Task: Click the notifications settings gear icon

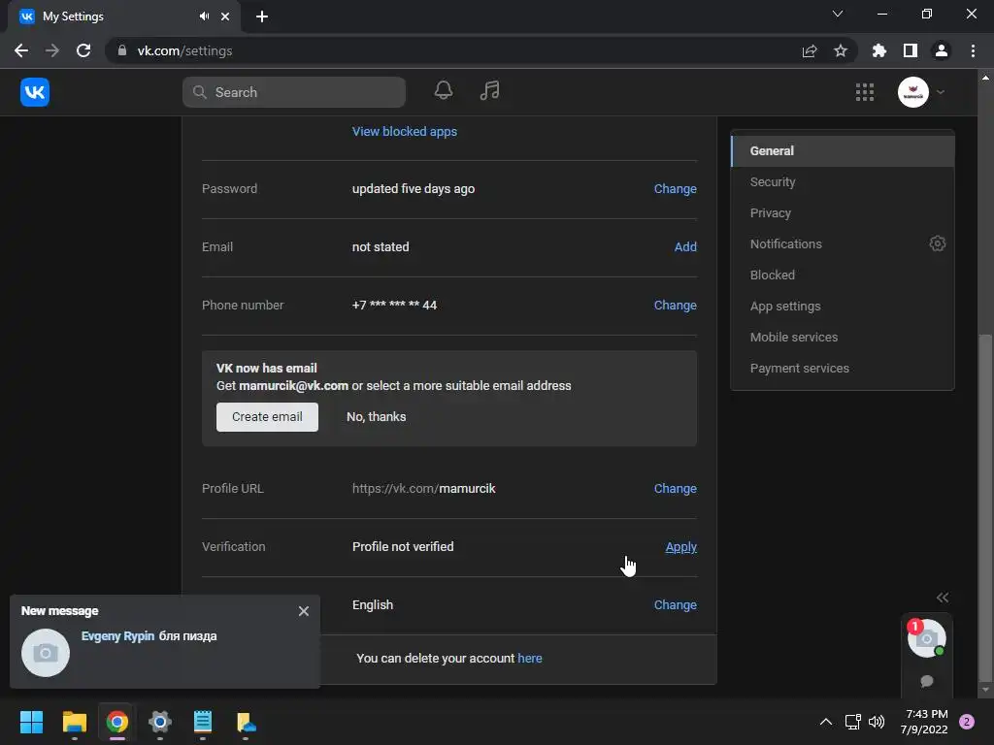Action: (x=937, y=243)
